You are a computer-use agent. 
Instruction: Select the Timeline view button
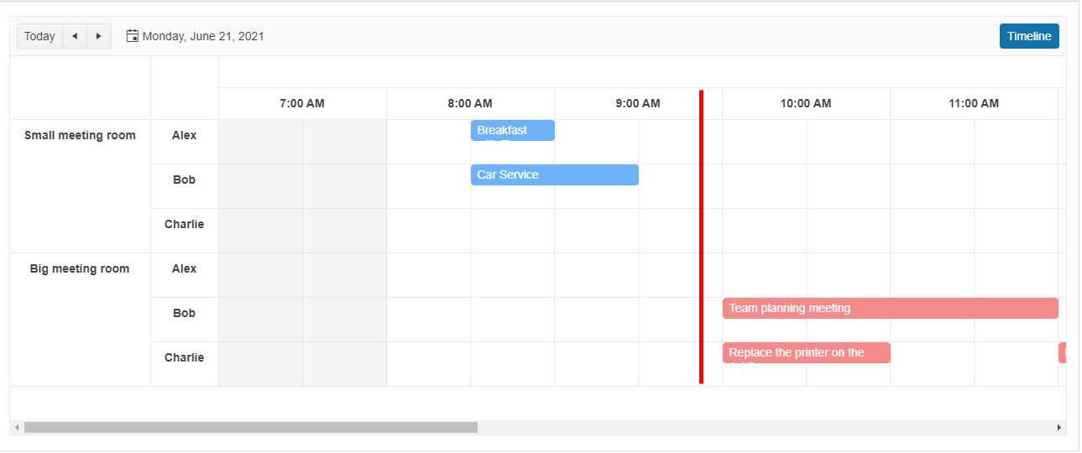(1028, 36)
